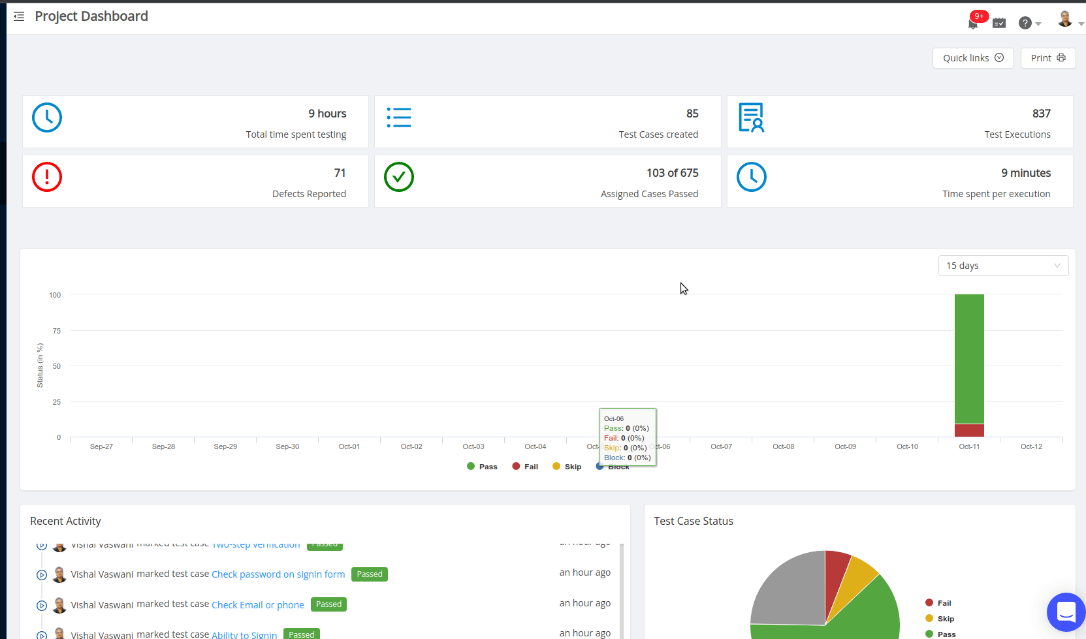This screenshot has width=1086, height=639.
Task: Toggle Fail in the pie chart legend
Action: [x=938, y=603]
